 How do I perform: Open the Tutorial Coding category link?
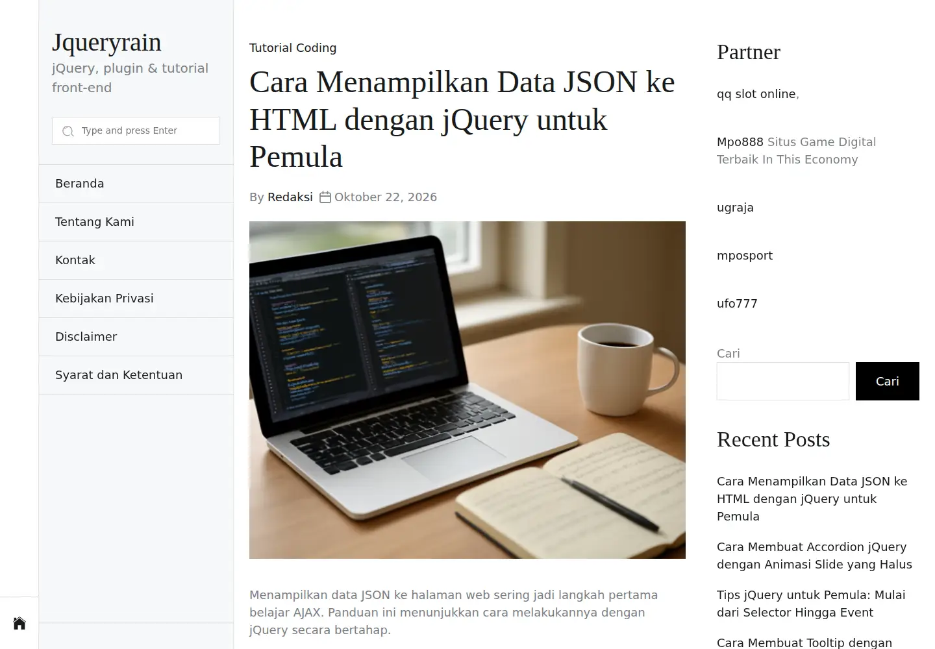293,48
